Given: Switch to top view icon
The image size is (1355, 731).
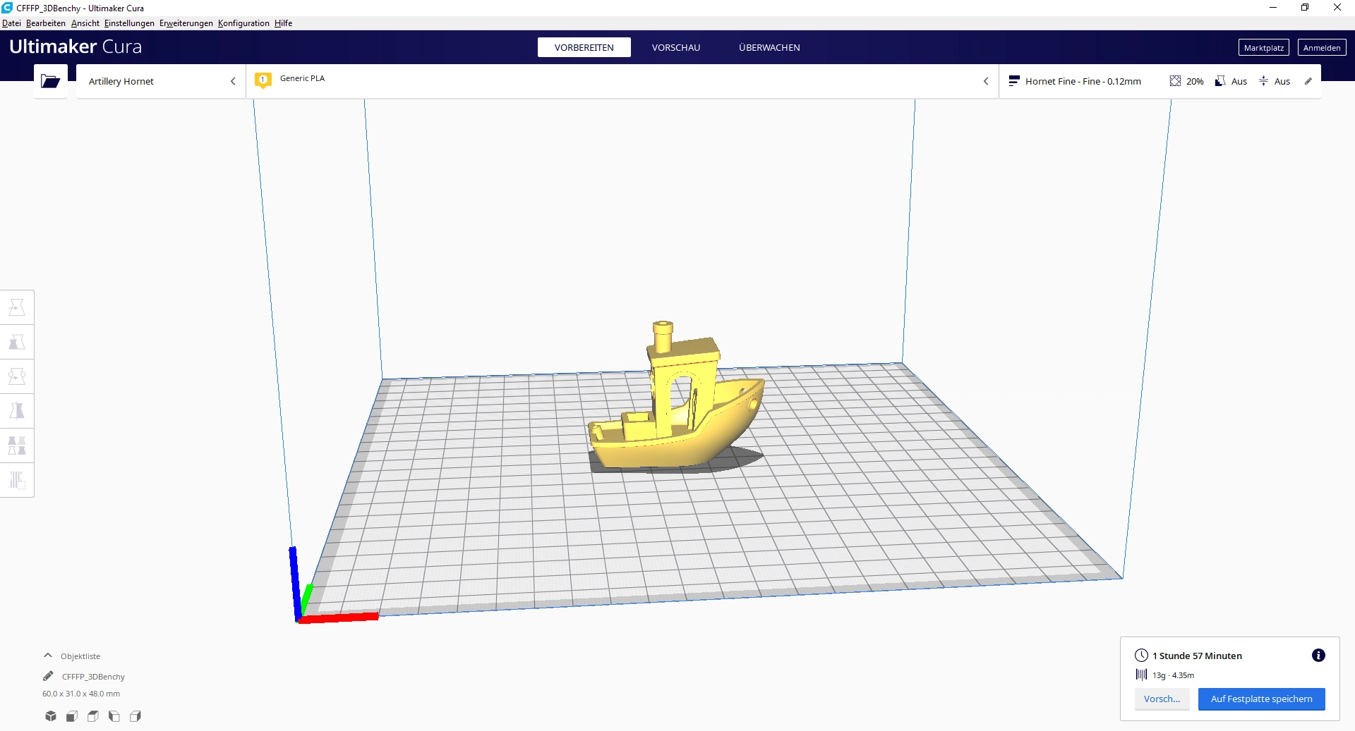Looking at the screenshot, I should (93, 716).
